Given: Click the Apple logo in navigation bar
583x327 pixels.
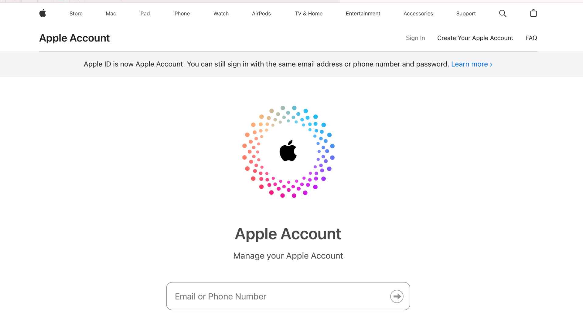Looking at the screenshot, I should pyautogui.click(x=43, y=13).
